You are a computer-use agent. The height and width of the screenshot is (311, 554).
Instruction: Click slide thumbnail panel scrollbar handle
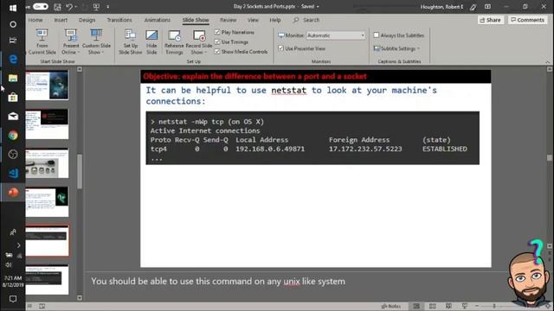[x=80, y=171]
